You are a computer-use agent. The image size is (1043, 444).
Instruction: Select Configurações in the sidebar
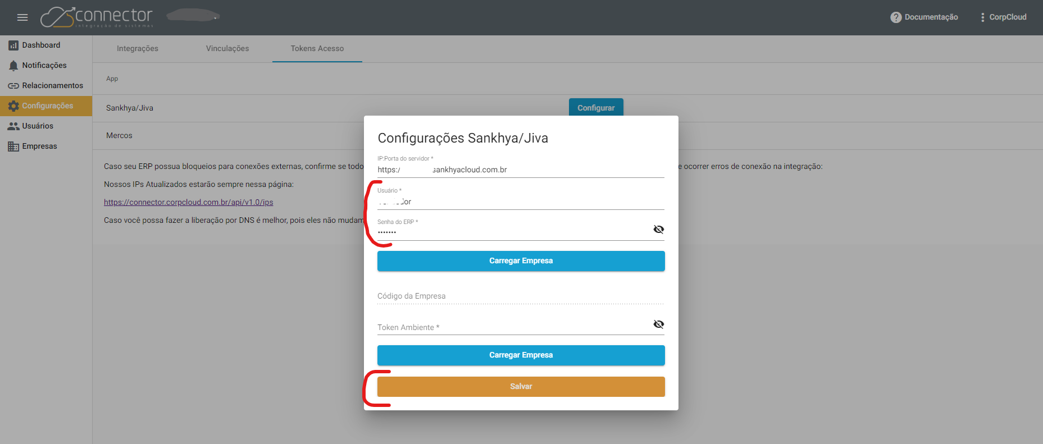pos(46,106)
